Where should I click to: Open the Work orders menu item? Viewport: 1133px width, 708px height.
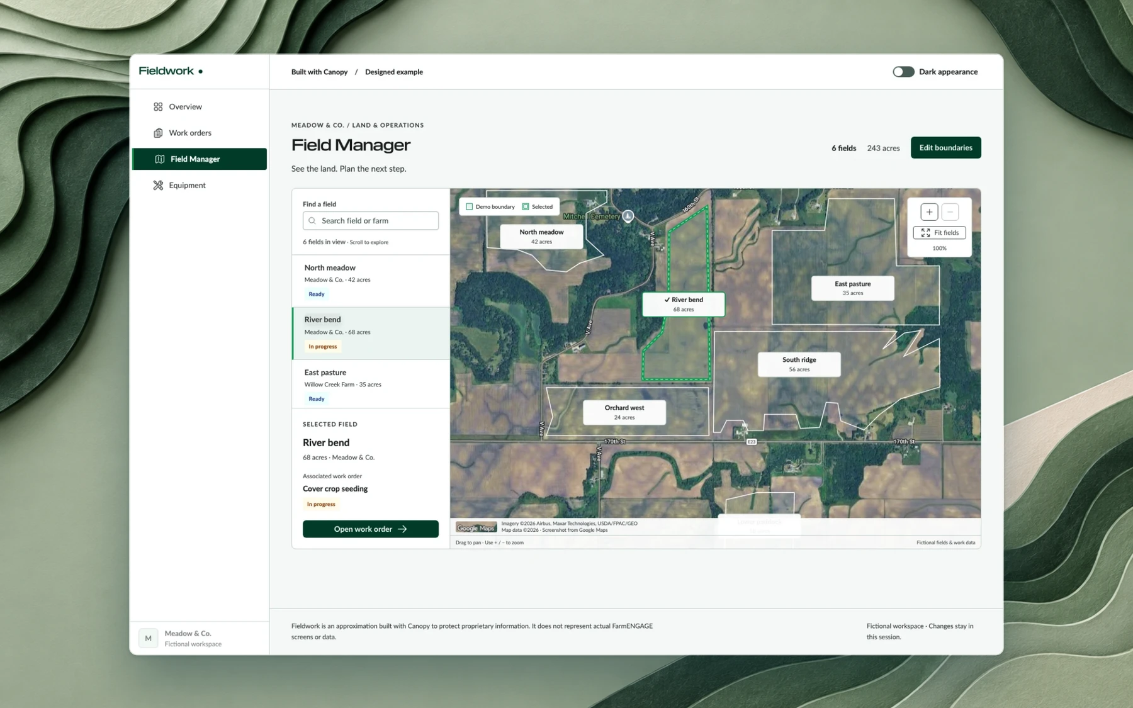(x=200, y=133)
